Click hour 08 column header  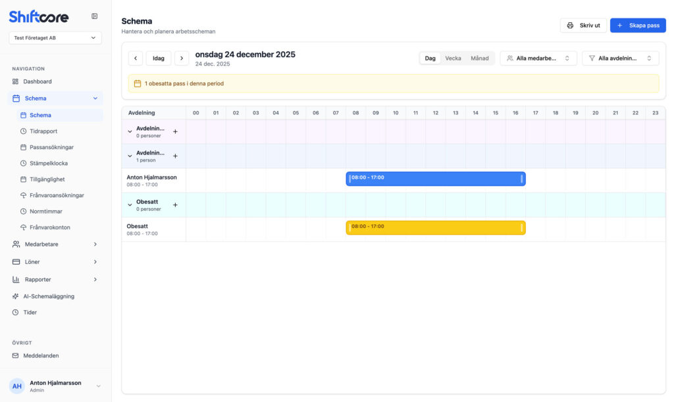[356, 113]
